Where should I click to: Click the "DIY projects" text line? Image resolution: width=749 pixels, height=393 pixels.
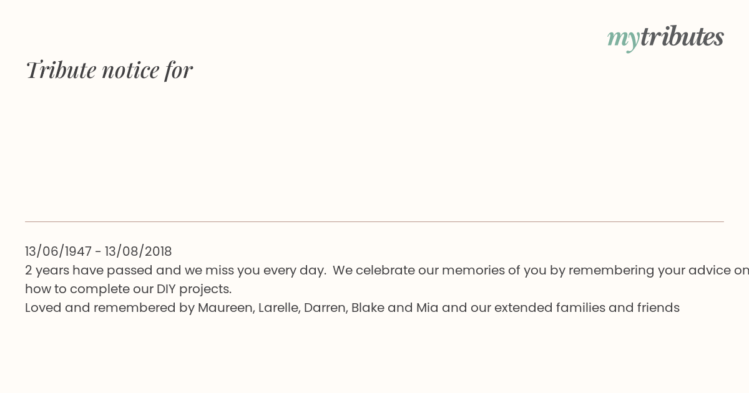tap(128, 289)
